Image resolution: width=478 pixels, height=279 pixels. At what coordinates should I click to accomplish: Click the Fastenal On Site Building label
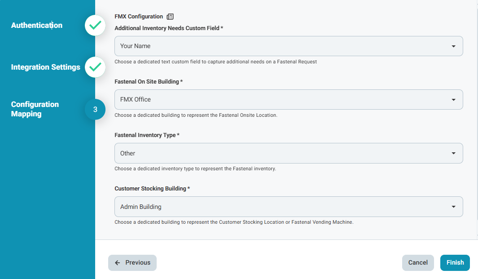pyautogui.click(x=149, y=82)
